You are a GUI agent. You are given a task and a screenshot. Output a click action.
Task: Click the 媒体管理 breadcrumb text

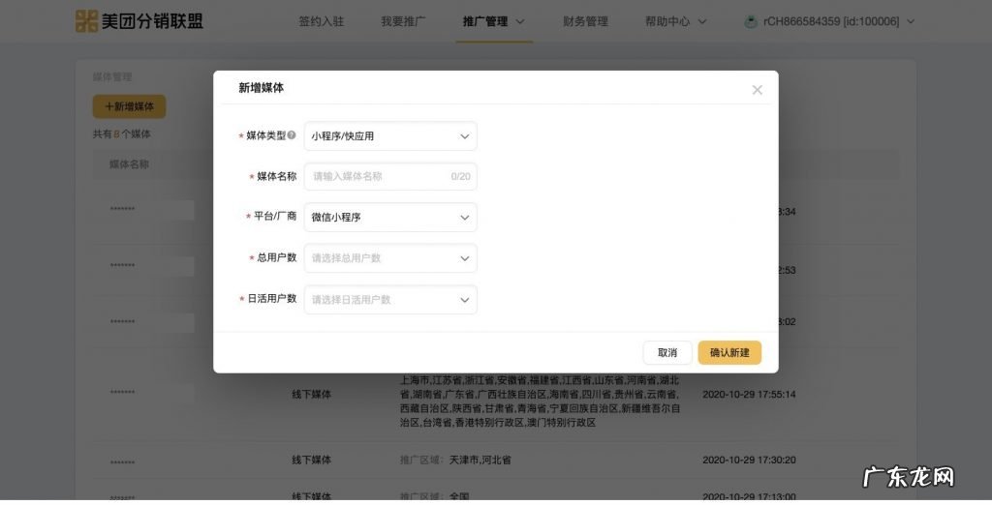tap(112, 77)
